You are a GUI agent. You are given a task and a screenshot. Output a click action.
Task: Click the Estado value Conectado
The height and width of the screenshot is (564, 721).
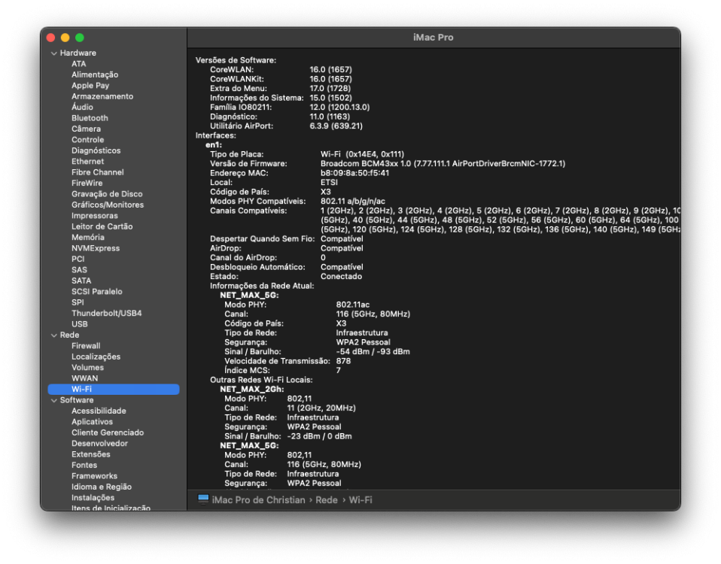pos(341,277)
